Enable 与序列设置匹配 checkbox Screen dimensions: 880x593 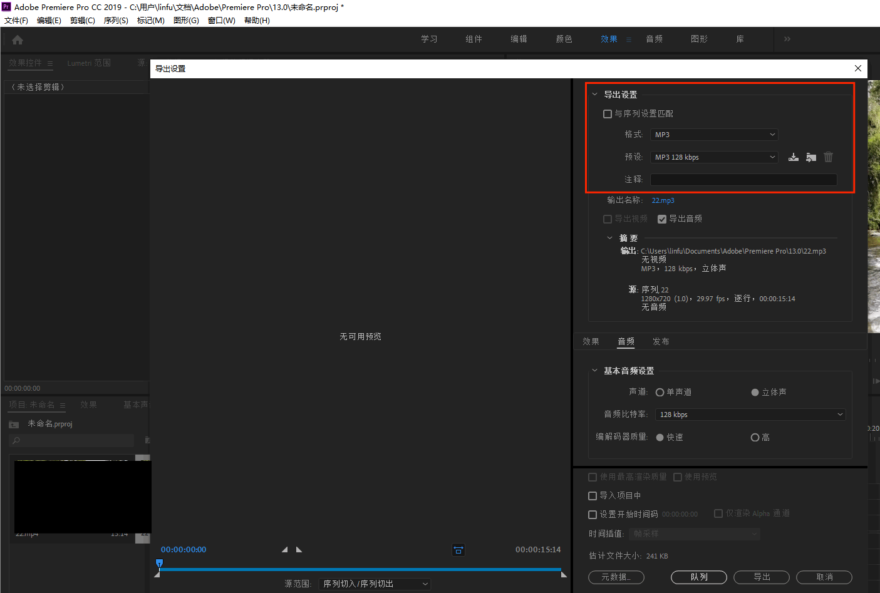point(608,114)
